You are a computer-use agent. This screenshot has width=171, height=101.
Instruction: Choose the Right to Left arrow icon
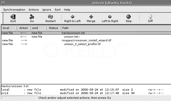pyautogui.click(x=72, y=17)
